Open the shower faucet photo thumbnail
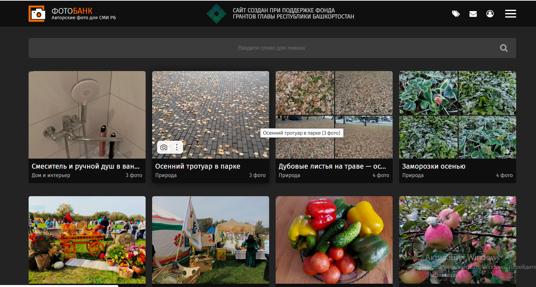This screenshot has width=536, height=287. point(87,115)
